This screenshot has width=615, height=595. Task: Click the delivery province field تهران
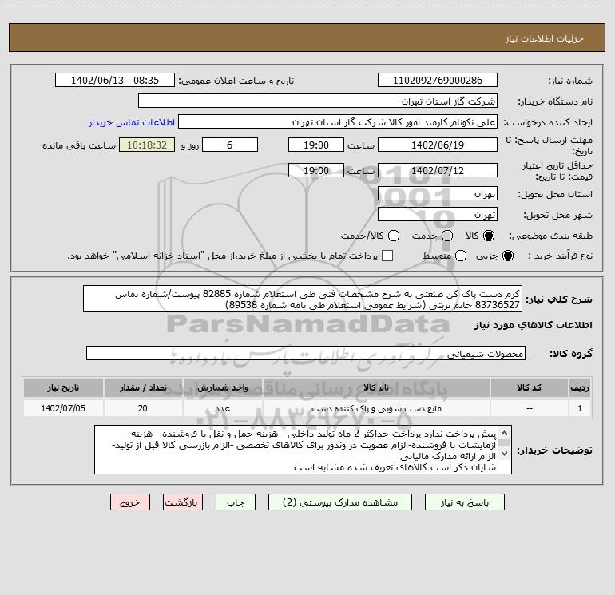[438, 194]
